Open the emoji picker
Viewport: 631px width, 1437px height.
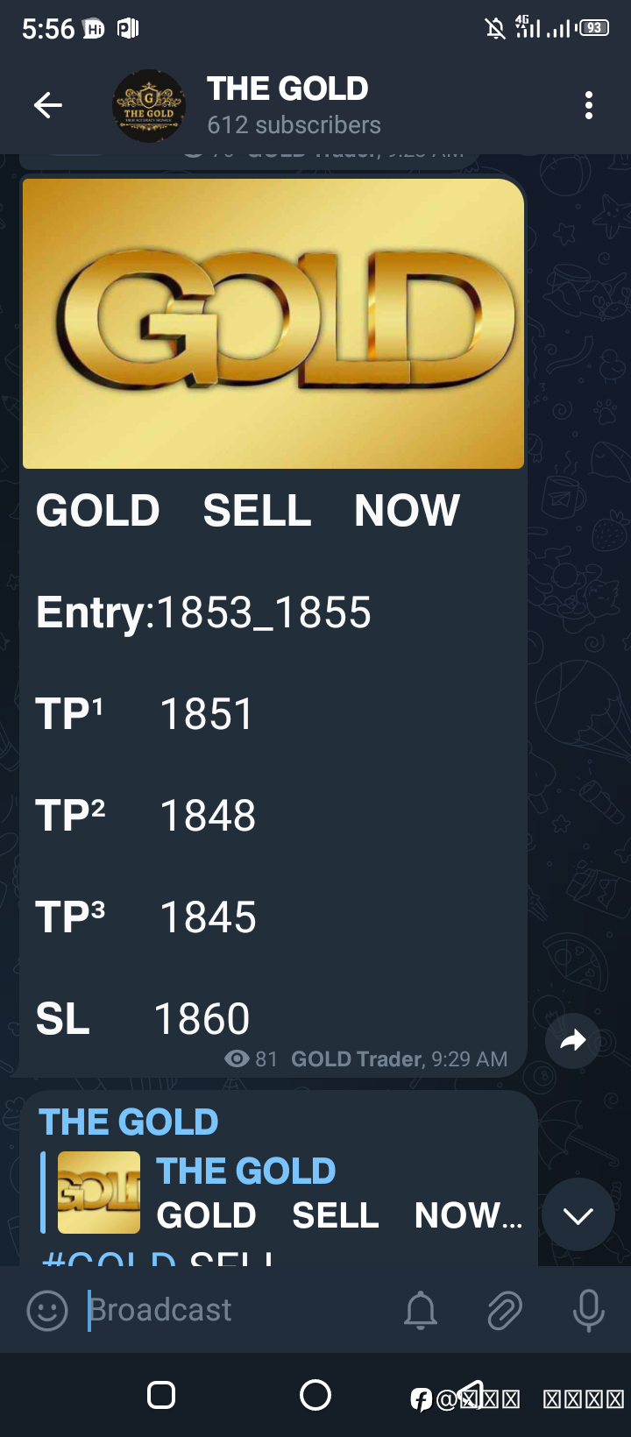coord(47,1312)
